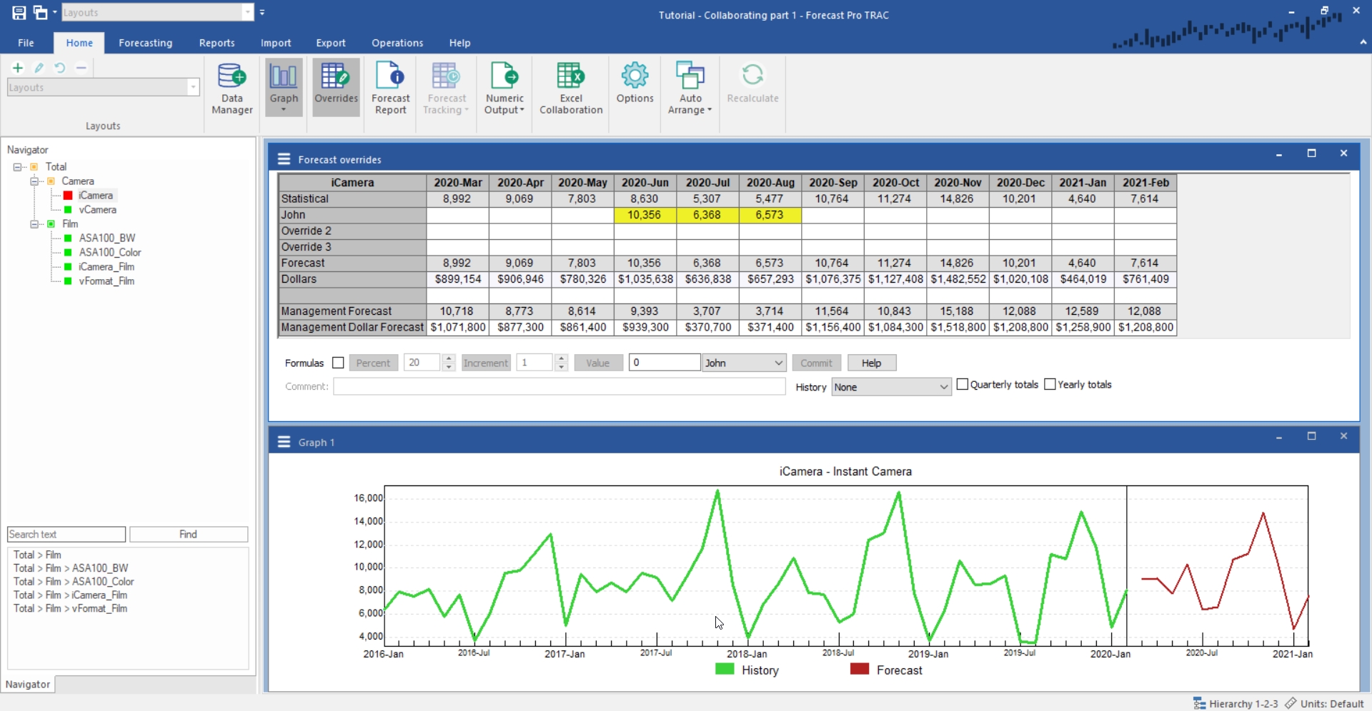Open the Import tab

[276, 43]
